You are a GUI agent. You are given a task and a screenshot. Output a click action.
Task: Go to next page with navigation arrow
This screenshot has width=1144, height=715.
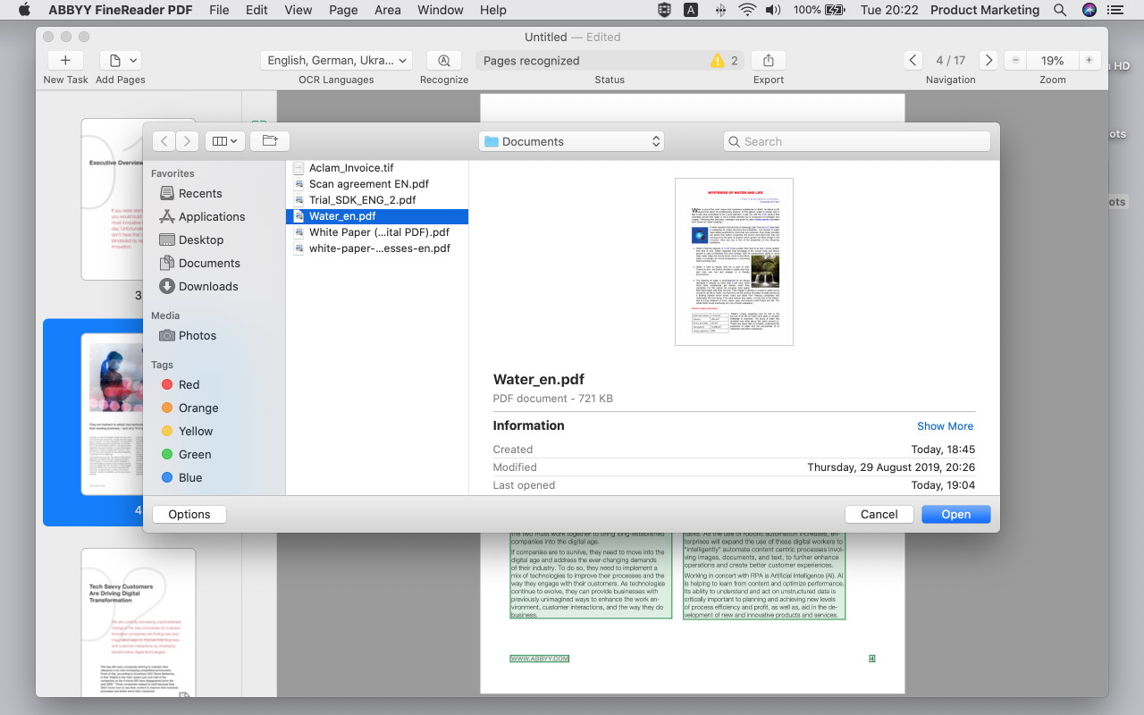pyautogui.click(x=988, y=60)
